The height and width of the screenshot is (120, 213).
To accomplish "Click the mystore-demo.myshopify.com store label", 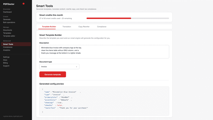I will (13, 116).
